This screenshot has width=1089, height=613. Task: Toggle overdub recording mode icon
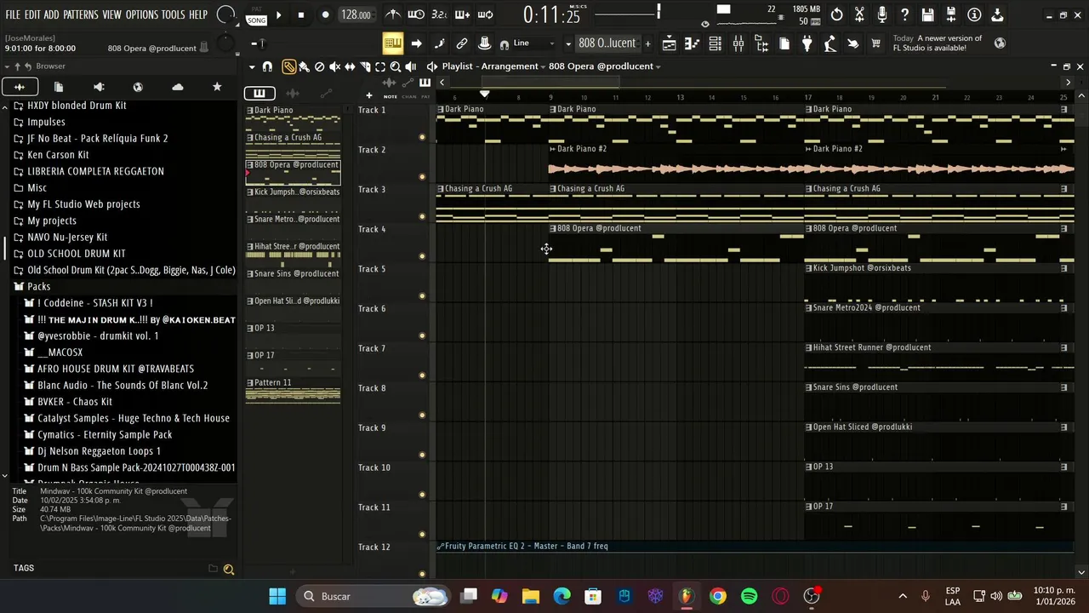coord(462,14)
